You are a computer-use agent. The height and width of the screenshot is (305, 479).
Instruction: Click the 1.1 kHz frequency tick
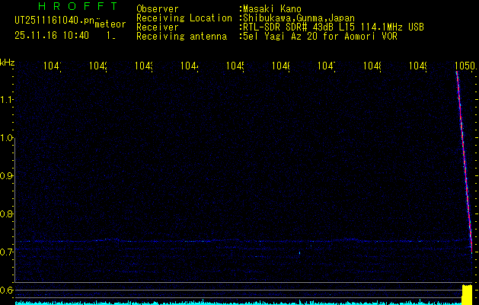tap(8, 100)
